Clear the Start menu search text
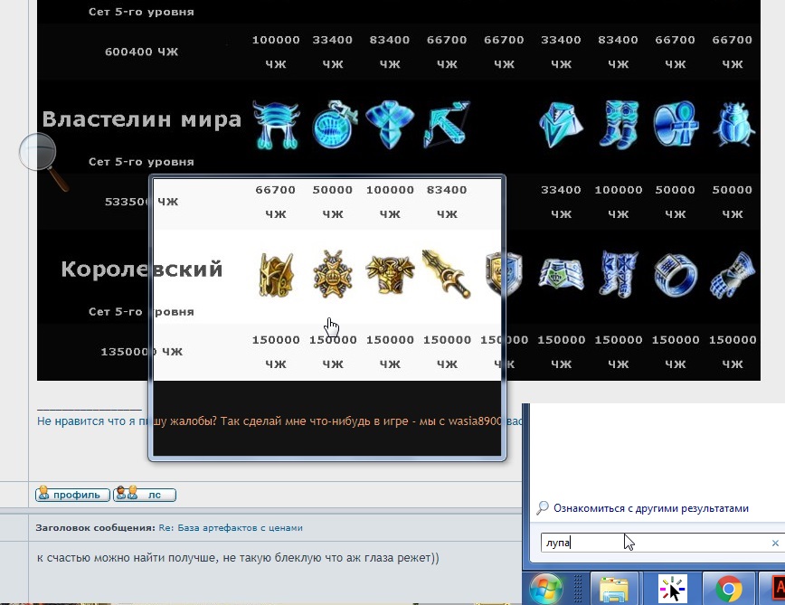The width and height of the screenshot is (785, 605). (x=774, y=544)
